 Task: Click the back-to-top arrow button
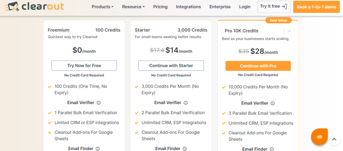[x=334, y=139]
